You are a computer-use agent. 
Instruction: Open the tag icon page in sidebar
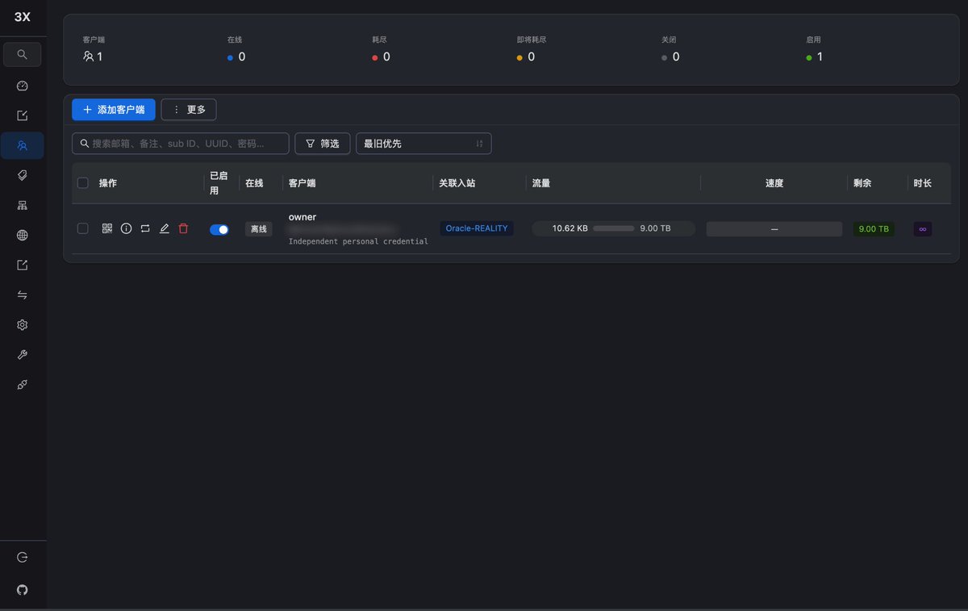tap(23, 175)
